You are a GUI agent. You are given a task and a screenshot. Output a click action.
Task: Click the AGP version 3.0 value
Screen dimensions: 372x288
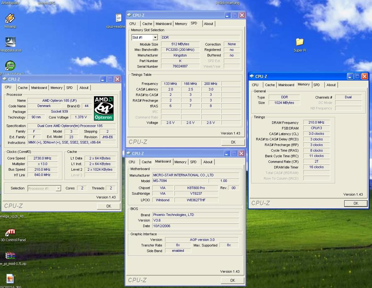(x=202, y=240)
